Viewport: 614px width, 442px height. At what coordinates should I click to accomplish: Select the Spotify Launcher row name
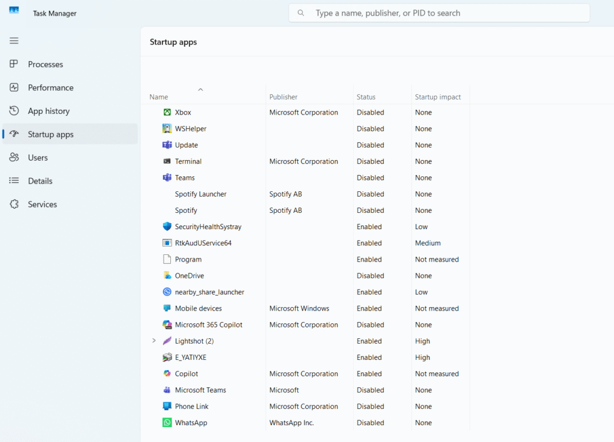[200, 194]
